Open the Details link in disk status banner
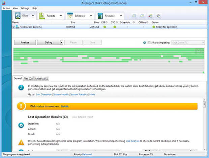This screenshot has height=158, width=209. click(65, 106)
